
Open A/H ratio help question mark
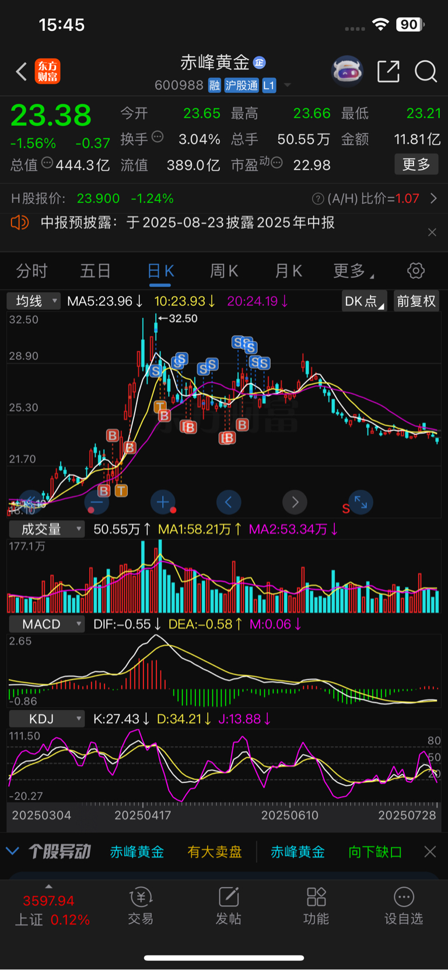tap(318, 199)
